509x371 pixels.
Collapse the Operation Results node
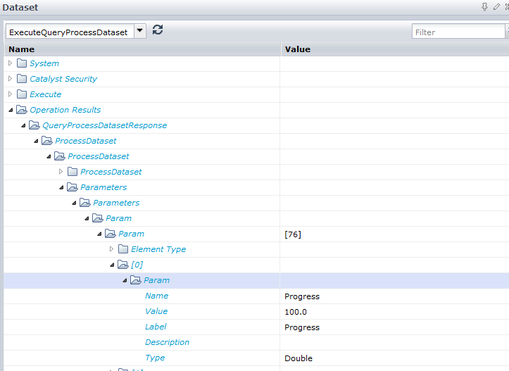click(x=10, y=110)
